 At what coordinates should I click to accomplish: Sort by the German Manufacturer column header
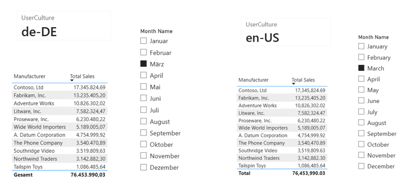click(x=29, y=76)
